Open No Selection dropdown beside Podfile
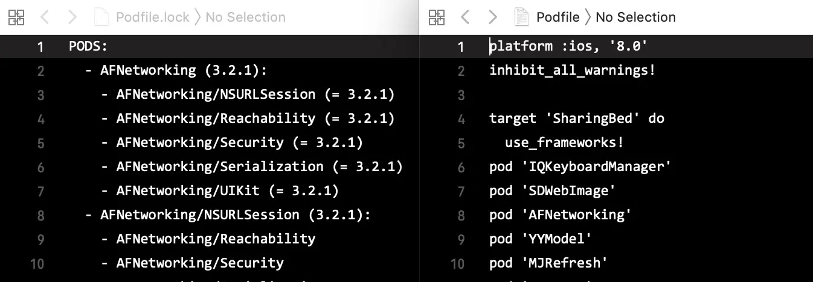The image size is (813, 282). [x=635, y=17]
